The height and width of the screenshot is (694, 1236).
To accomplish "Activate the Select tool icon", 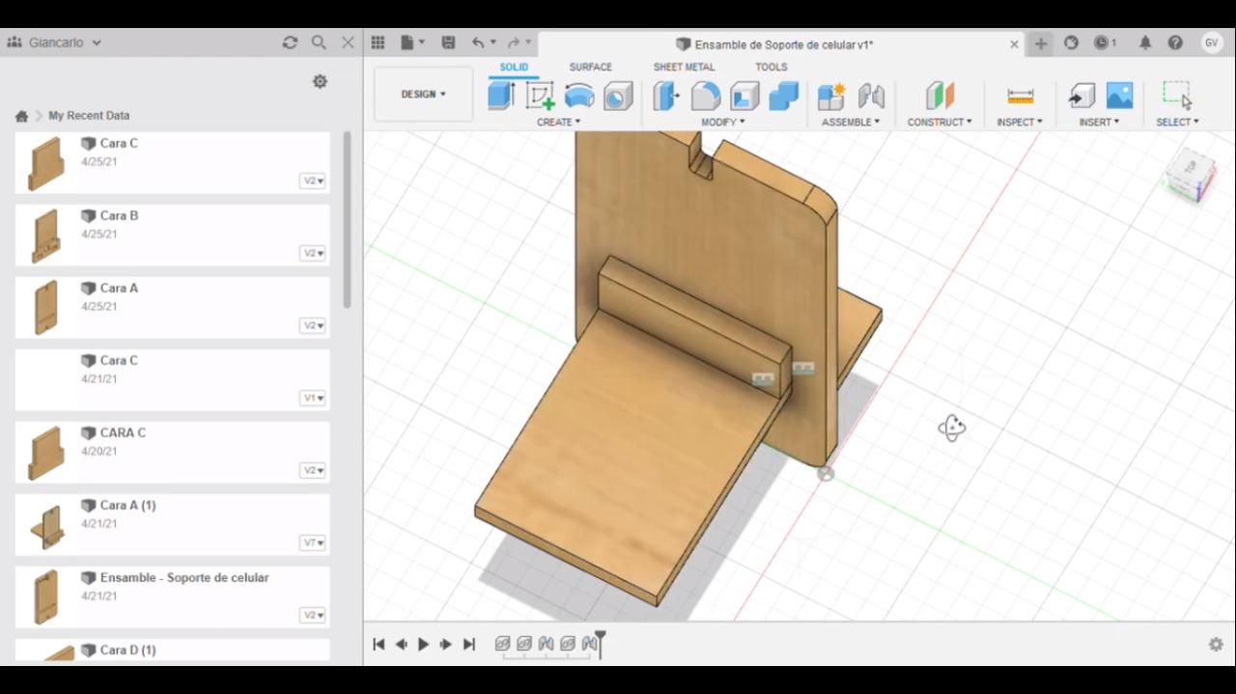I will 1177,96.
